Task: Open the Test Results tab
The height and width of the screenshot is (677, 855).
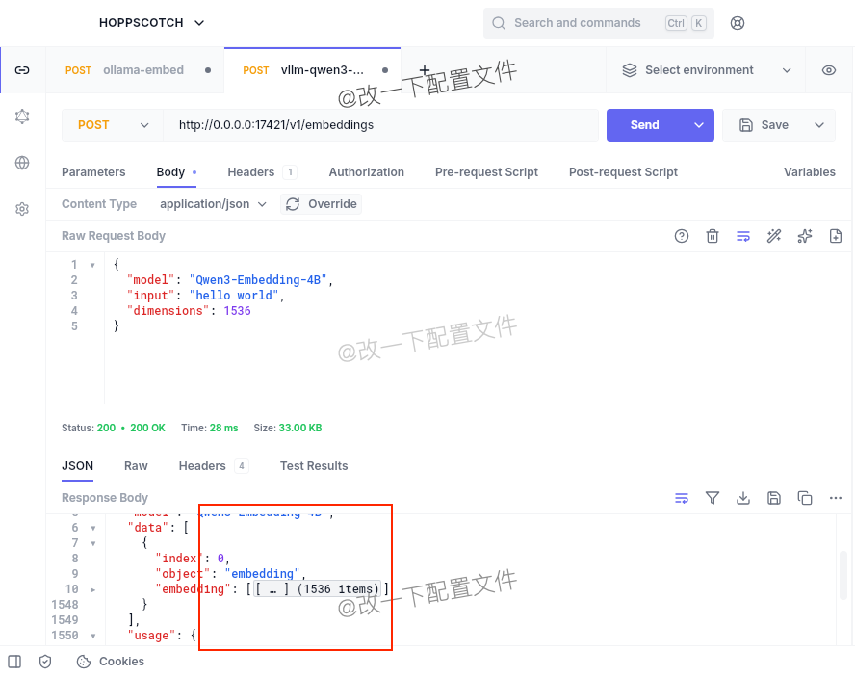Action: pos(314,466)
